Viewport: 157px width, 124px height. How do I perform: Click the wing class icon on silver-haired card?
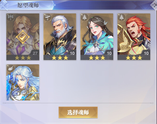pos(11,68)
